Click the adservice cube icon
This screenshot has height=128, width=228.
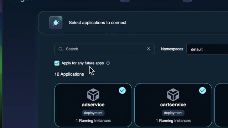[x=93, y=95]
